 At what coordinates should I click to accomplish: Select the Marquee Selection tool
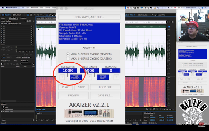(47, 15)
